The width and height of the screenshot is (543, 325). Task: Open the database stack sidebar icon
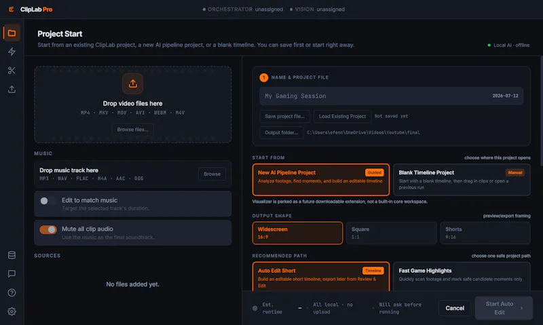pyautogui.click(x=12, y=255)
